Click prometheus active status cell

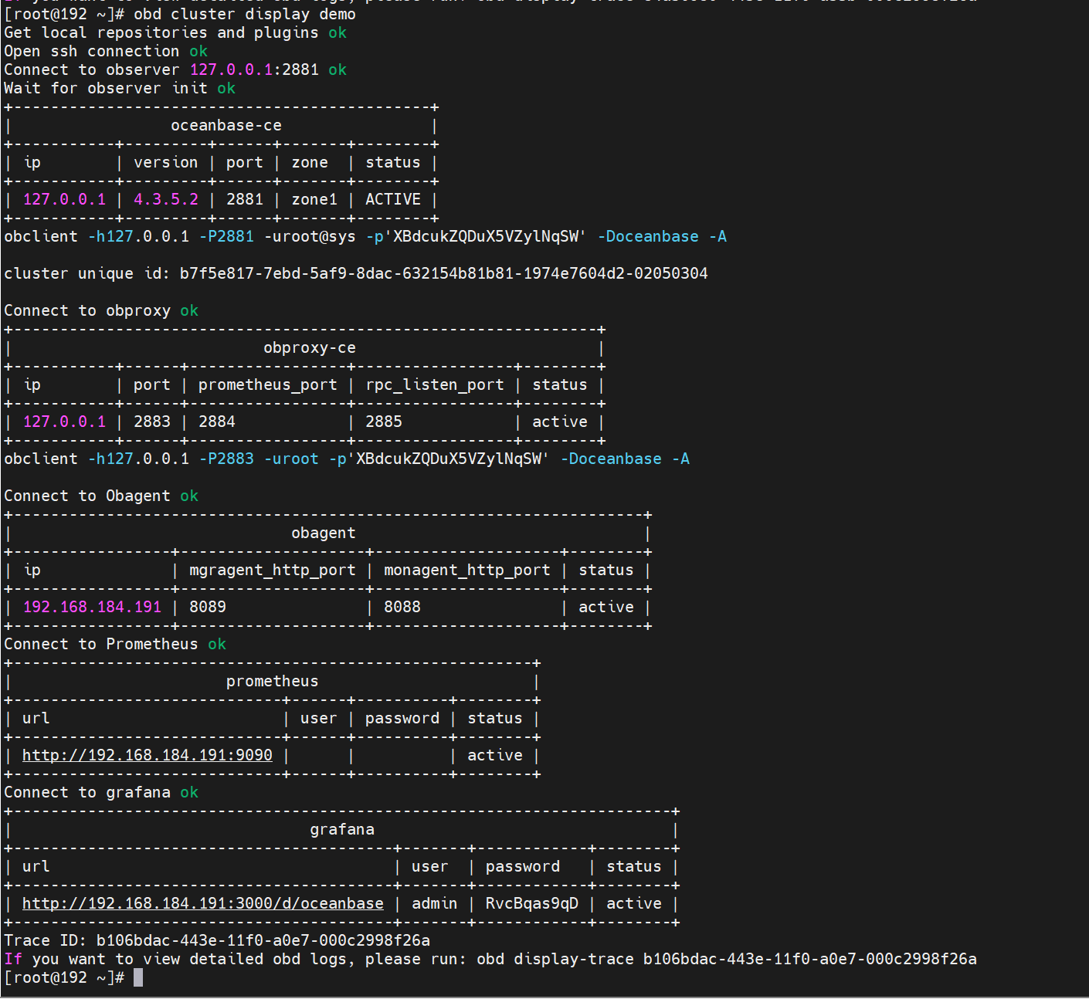(495, 755)
